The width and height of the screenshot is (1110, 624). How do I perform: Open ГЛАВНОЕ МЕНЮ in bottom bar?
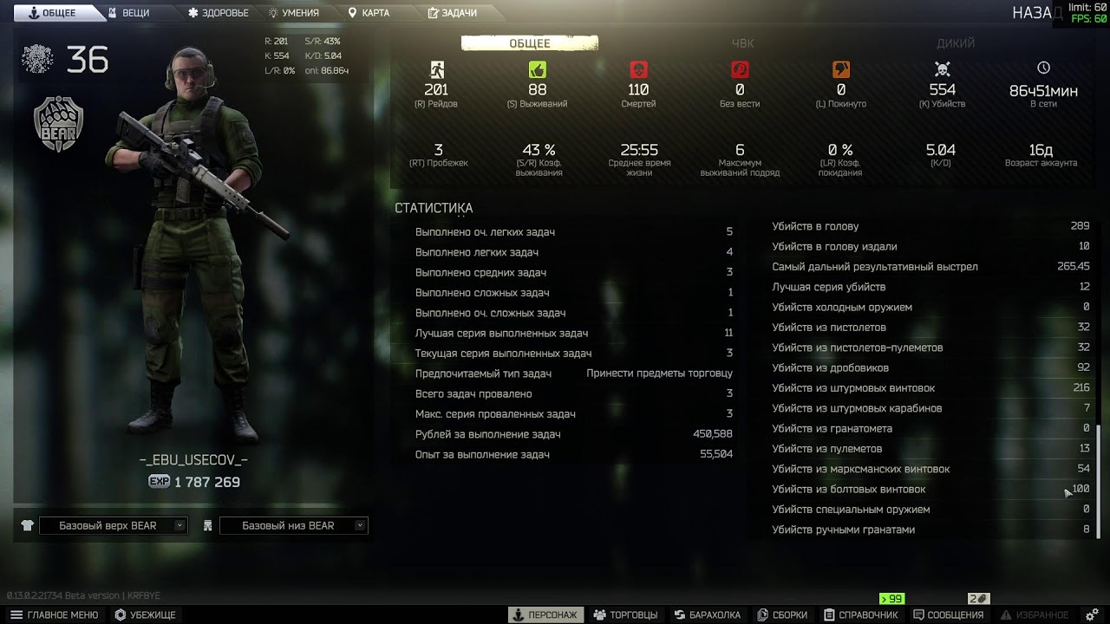55,614
